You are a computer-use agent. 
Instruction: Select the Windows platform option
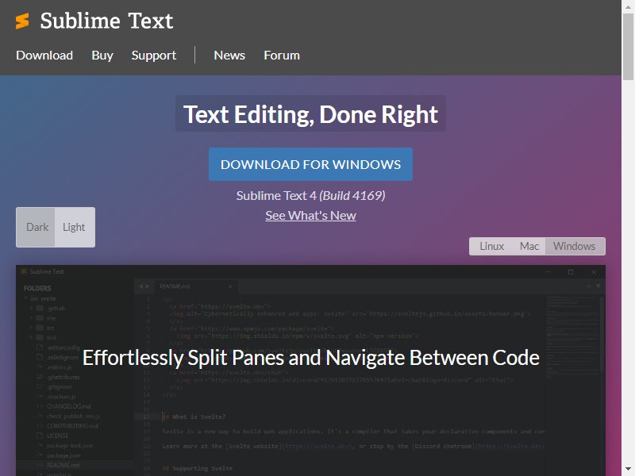coord(575,246)
